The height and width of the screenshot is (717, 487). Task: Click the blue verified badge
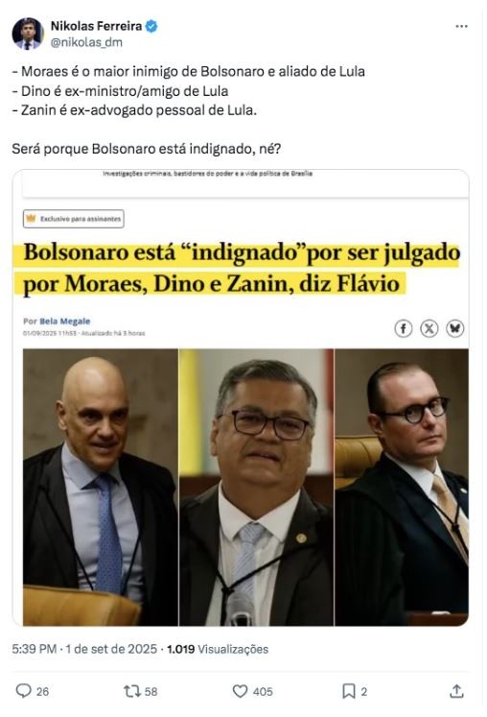click(151, 27)
